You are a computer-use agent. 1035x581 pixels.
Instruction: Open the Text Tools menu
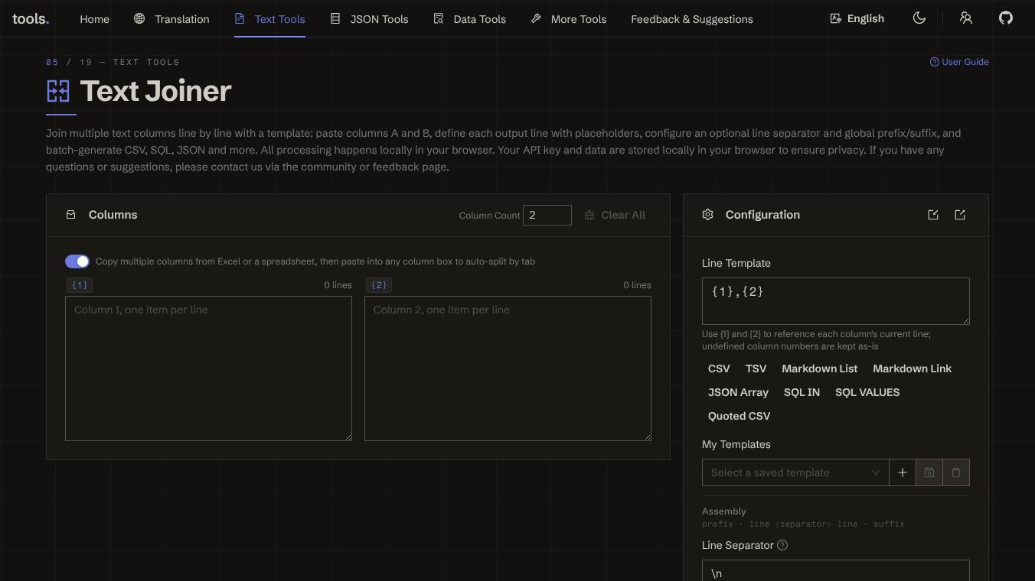pyautogui.click(x=269, y=19)
